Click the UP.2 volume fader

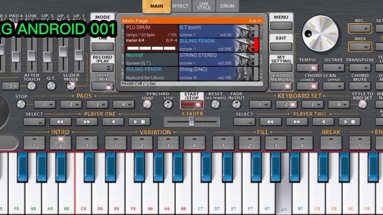(63, 51)
